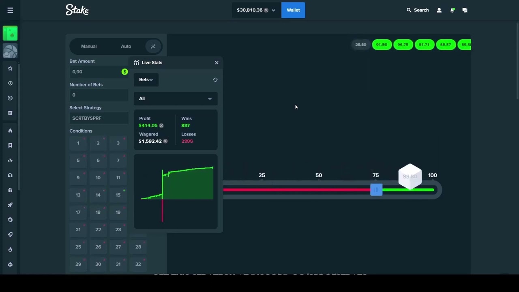The image size is (519, 292).
Task: Open notifications bell
Action: [x=452, y=10]
